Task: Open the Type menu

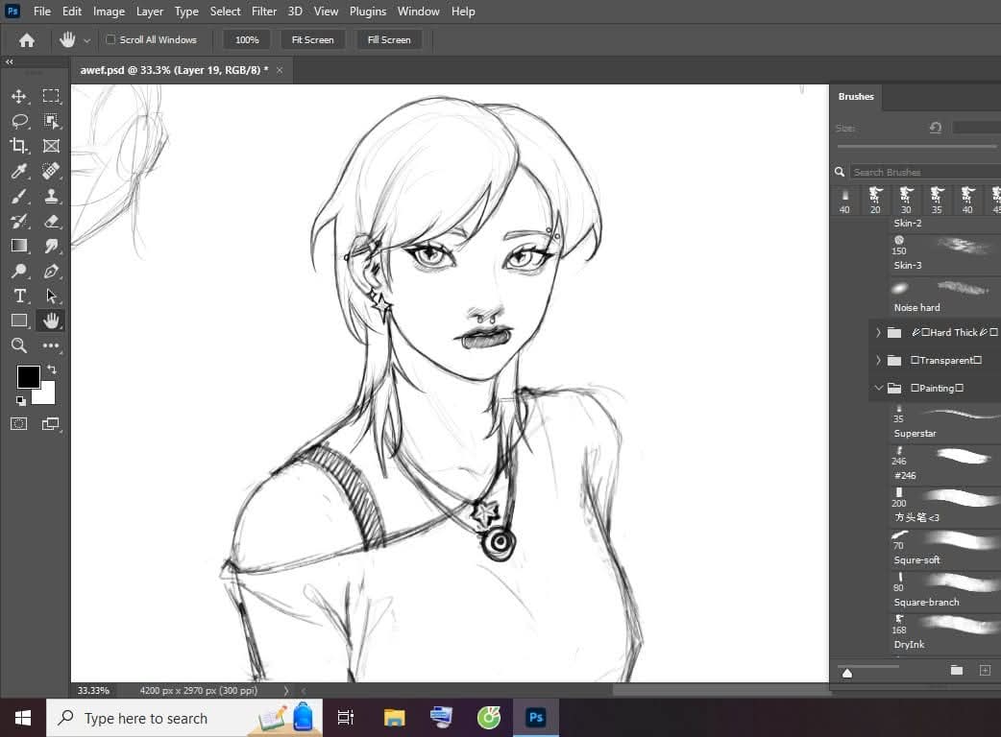Action: (x=186, y=12)
